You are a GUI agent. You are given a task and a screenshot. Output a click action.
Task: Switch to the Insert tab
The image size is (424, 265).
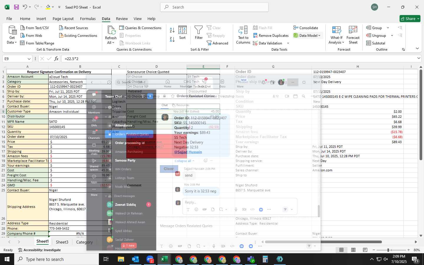[x=41, y=19]
